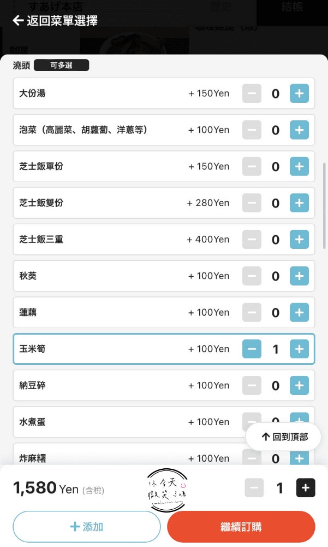
Task: Add 納豆碎 with its plus button
Action: pyautogui.click(x=299, y=386)
